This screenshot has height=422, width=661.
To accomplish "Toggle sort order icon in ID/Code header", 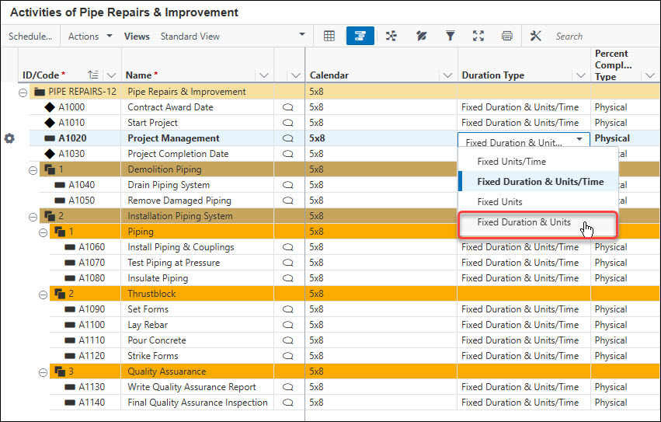I will [93, 75].
